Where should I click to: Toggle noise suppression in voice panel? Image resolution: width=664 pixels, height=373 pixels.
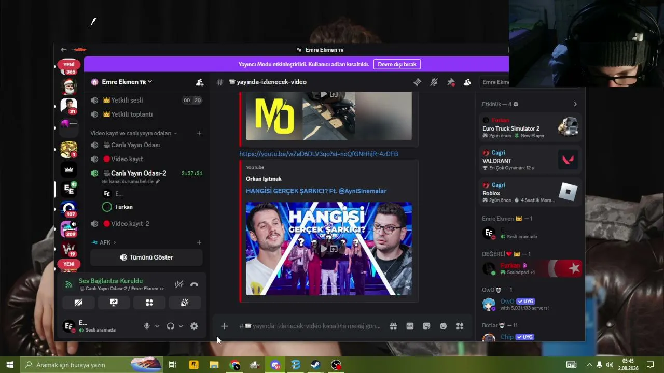(x=179, y=284)
